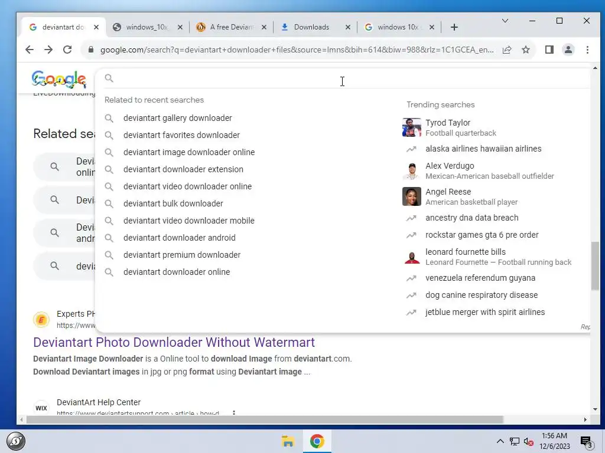The height and width of the screenshot is (453, 605).
Task: Close the 'deviantart do' tab
Action: click(96, 27)
